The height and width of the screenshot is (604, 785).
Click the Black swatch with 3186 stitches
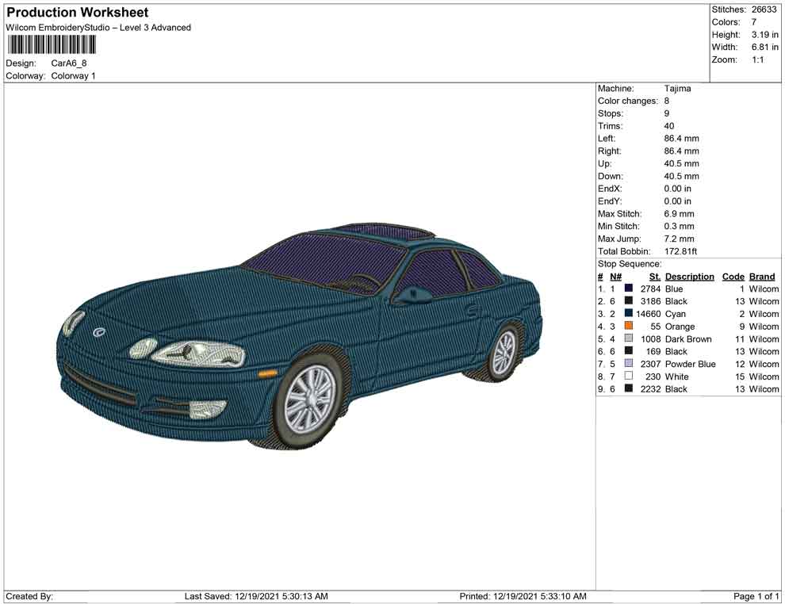pyautogui.click(x=629, y=302)
